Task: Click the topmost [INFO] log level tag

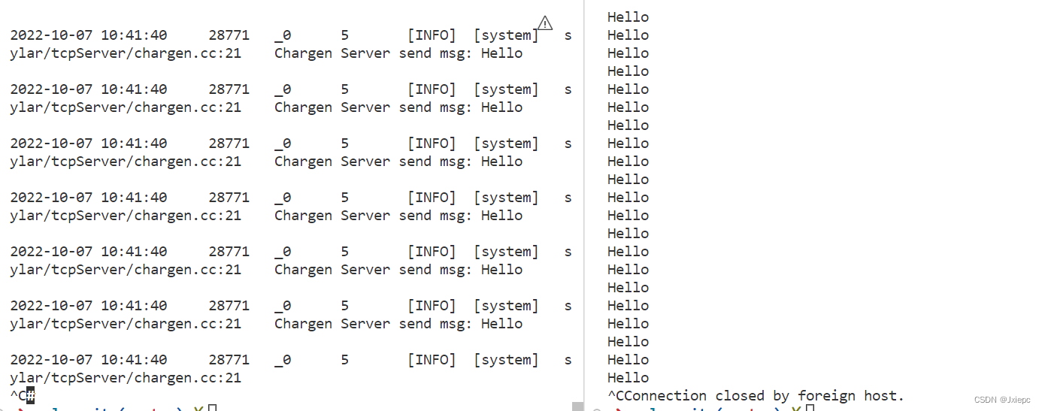Action: tap(432, 35)
